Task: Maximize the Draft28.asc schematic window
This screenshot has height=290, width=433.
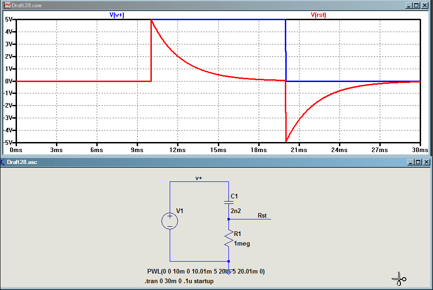Action: coord(418,162)
